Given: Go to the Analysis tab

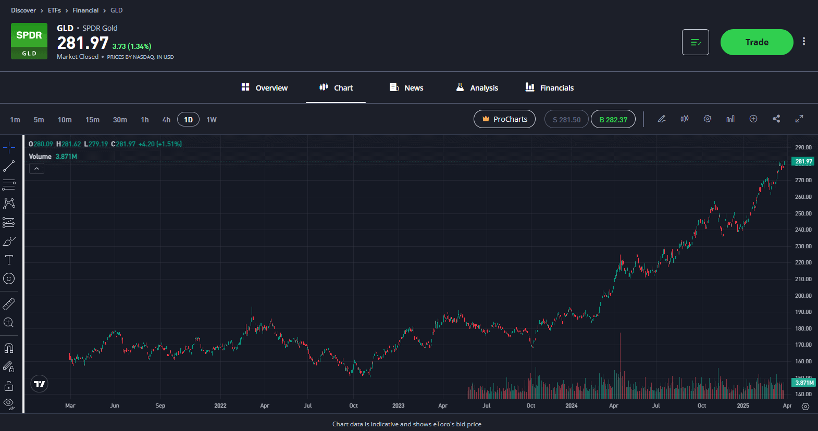Looking at the screenshot, I should point(477,87).
